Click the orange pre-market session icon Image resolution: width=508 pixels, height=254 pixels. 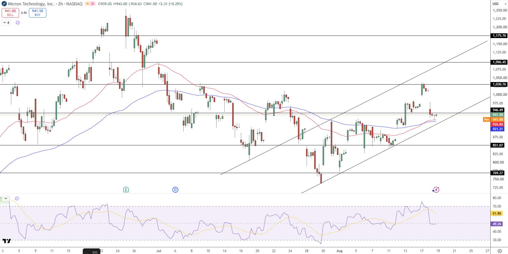87,4
